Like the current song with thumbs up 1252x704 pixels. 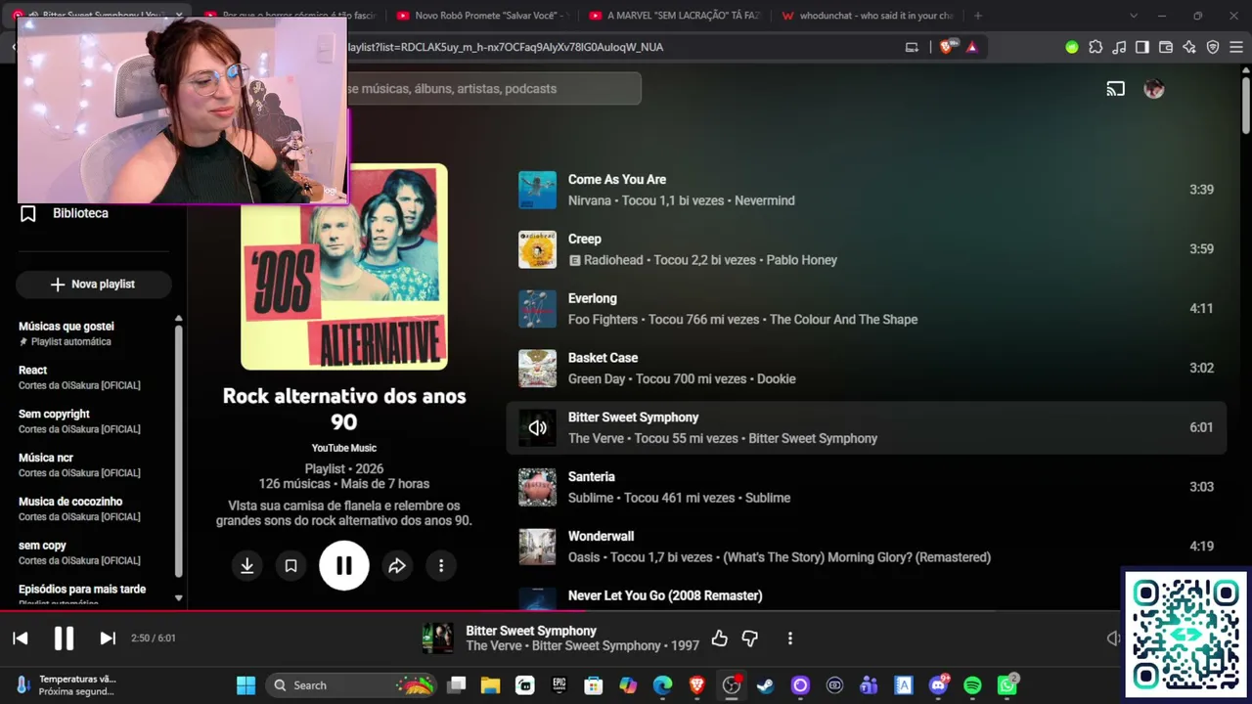720,638
